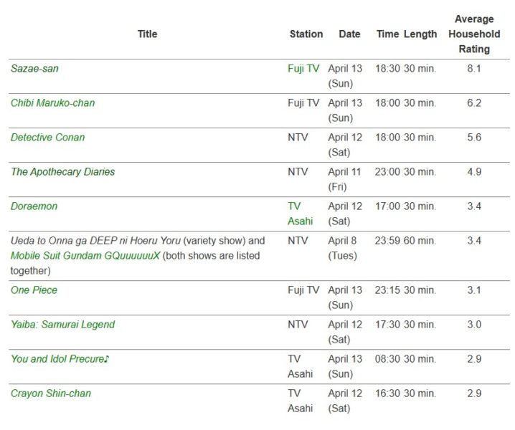Open the You and Idol Precure♪ link
The height and width of the screenshot is (430, 515).
click(60, 359)
